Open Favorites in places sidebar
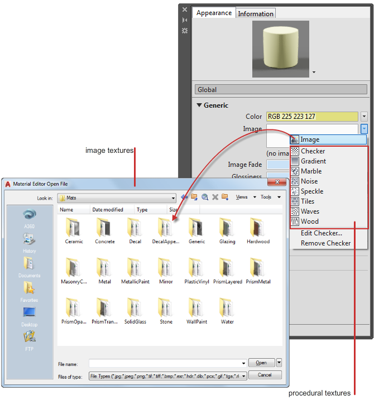Image resolution: width=379 pixels, height=400 pixels. [x=30, y=292]
